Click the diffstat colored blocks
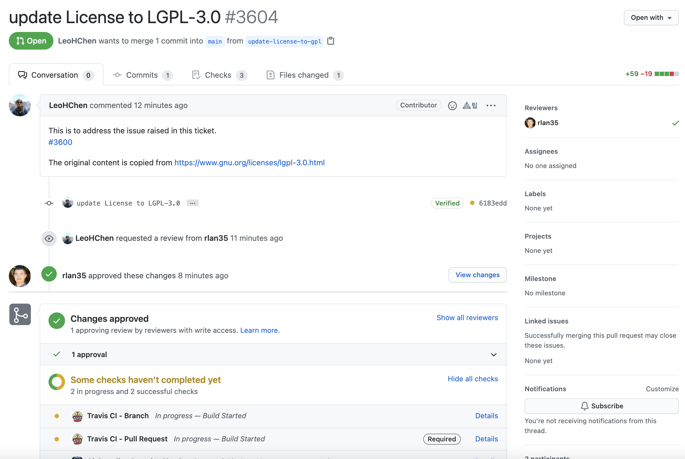This screenshot has height=459, width=685. point(666,74)
